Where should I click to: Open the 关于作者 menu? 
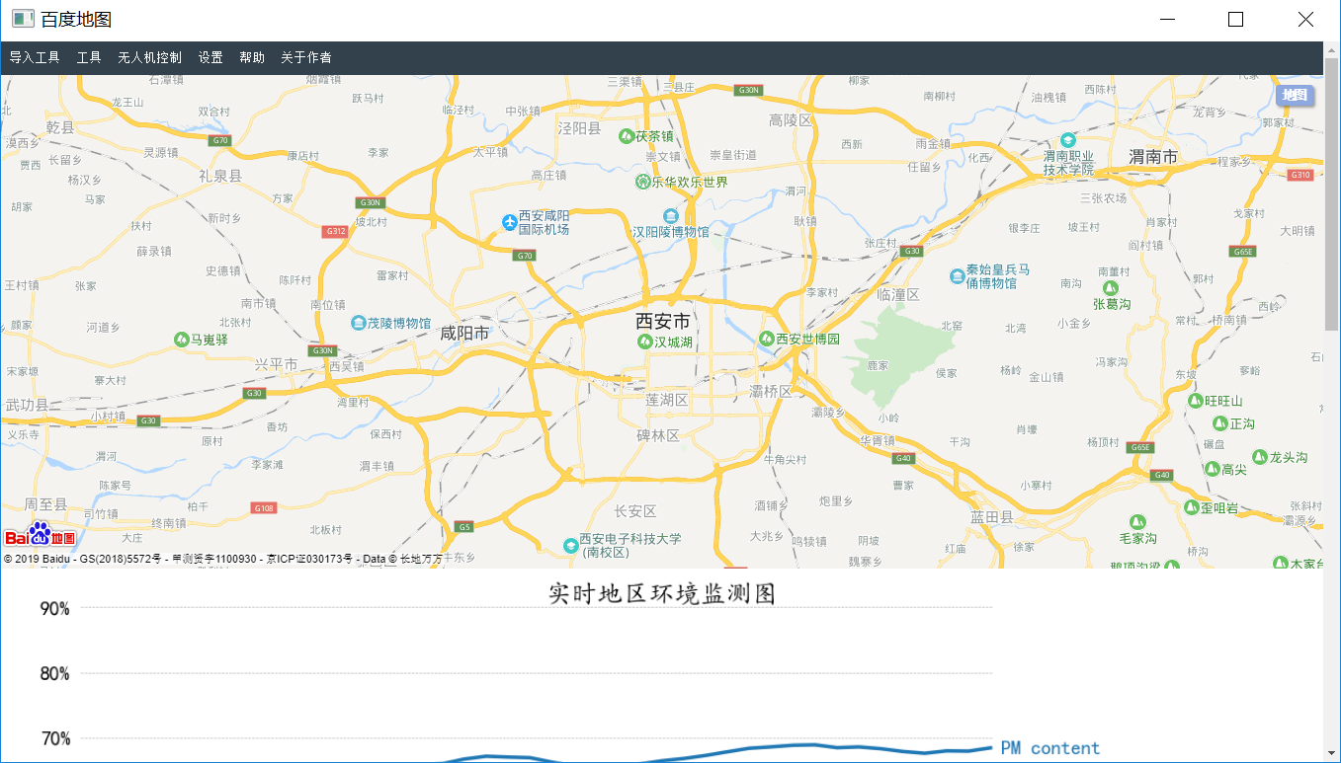[306, 57]
